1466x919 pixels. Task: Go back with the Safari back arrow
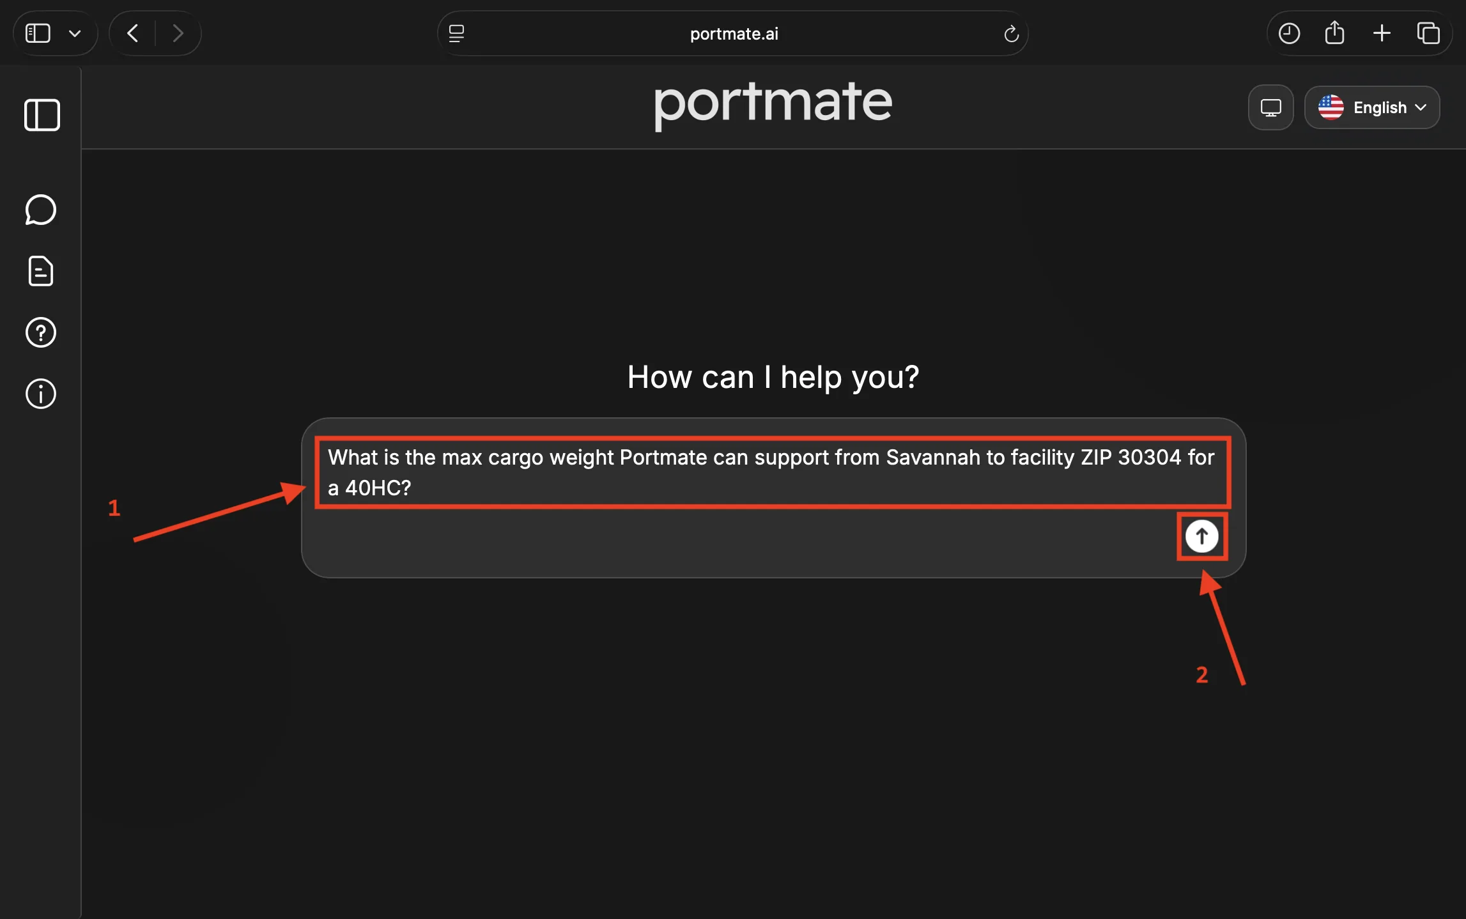click(x=133, y=33)
